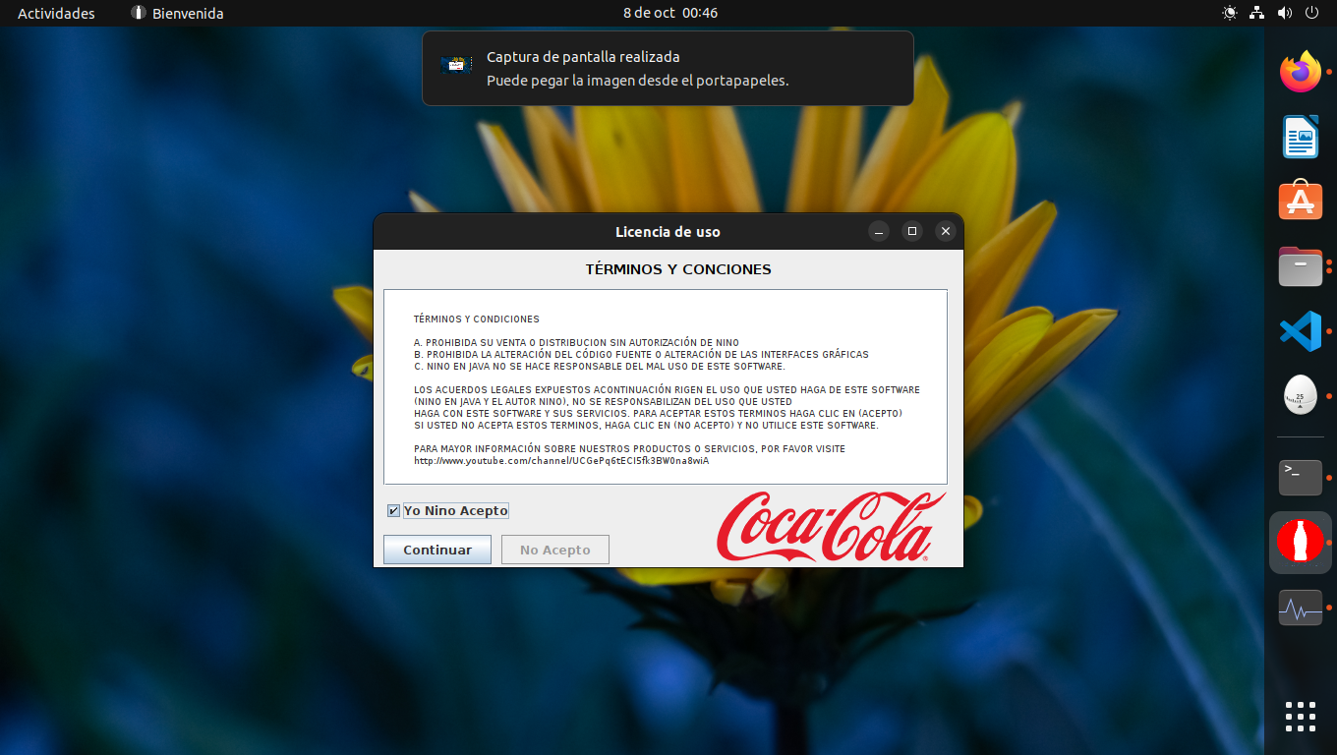Uncheck the Yo Nino Acepto checkbox
1337x755 pixels.
click(393, 511)
